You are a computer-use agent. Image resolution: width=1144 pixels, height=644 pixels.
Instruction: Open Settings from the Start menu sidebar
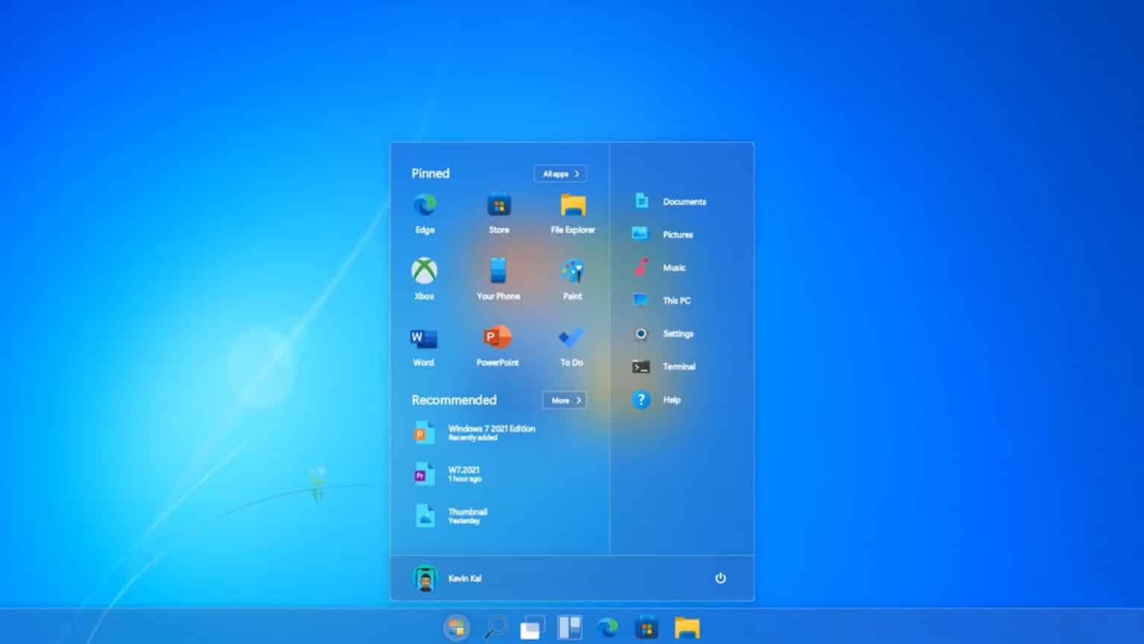(678, 334)
